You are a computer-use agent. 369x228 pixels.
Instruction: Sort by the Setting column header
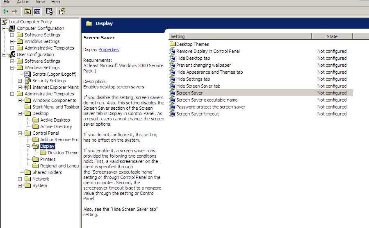239,36
